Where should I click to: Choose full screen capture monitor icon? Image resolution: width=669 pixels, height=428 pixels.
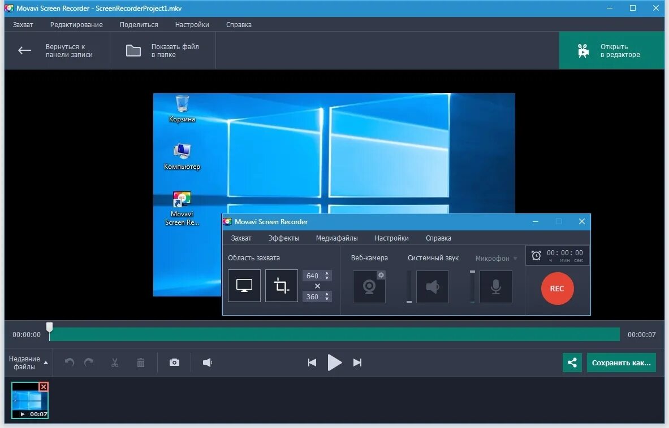pyautogui.click(x=244, y=286)
